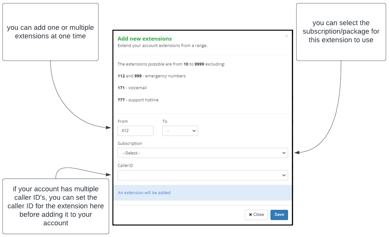Click the CallerID field label

pos(125,166)
